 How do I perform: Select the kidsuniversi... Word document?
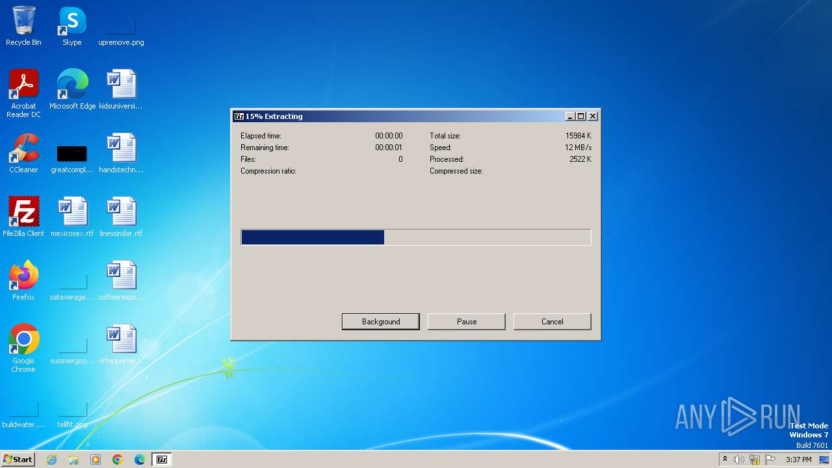(x=121, y=90)
